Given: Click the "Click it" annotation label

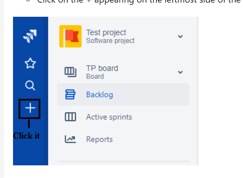Looking at the screenshot, I should 26,136.
